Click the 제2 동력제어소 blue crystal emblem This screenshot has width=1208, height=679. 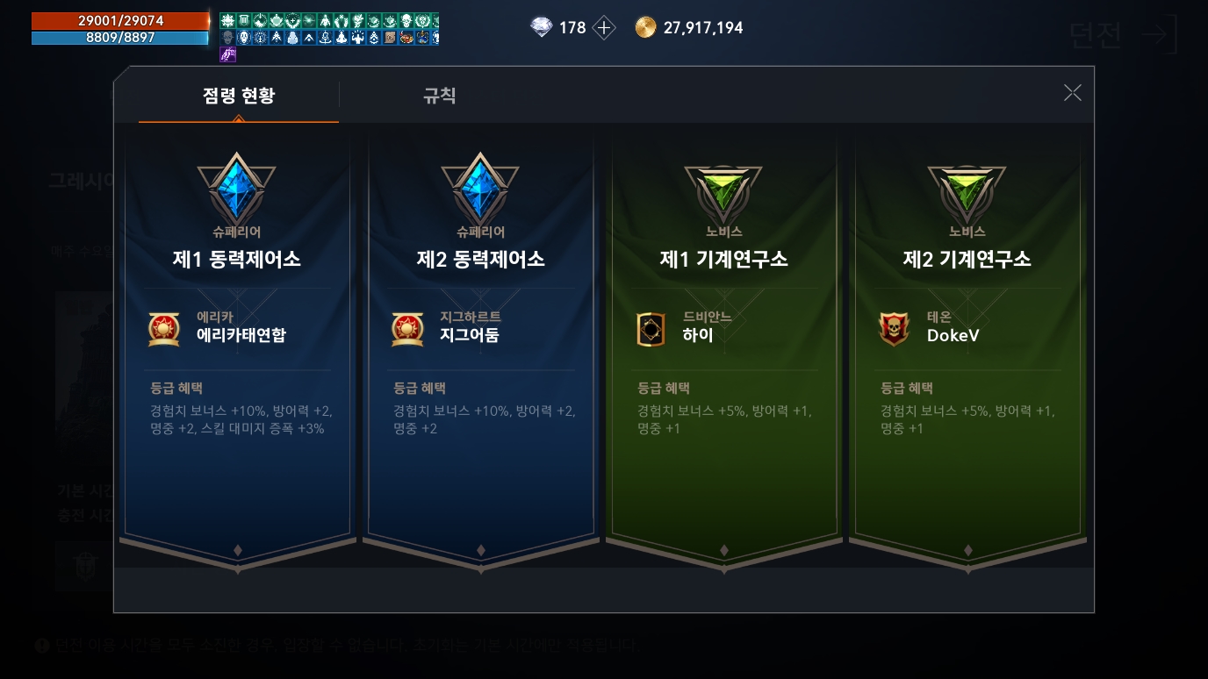pos(480,188)
